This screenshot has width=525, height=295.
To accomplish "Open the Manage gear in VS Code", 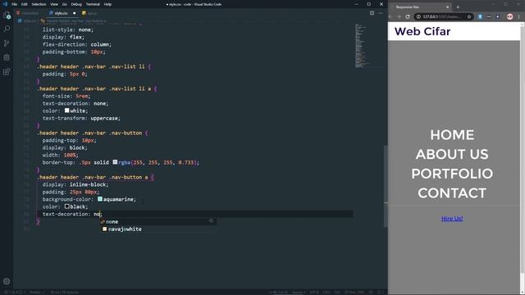I will tap(7, 281).
